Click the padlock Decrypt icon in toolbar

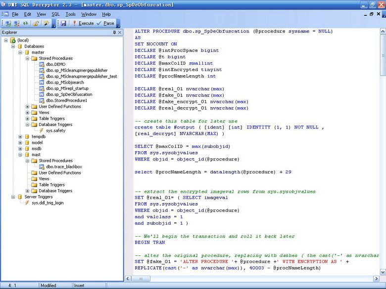click(36, 23)
